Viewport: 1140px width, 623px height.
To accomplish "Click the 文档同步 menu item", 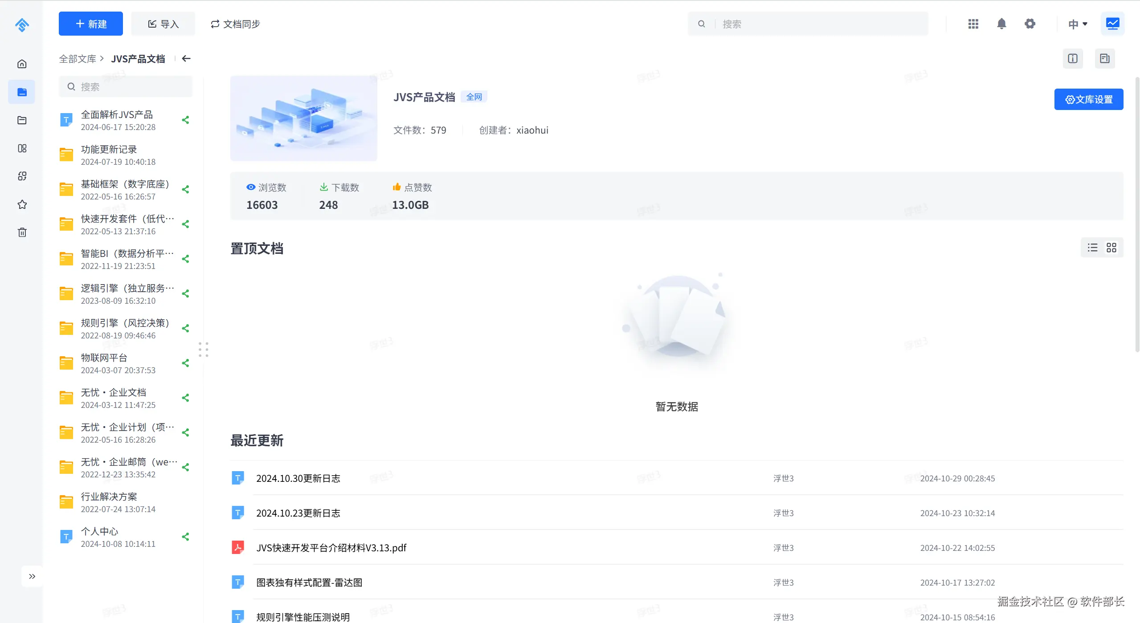I will (x=235, y=24).
